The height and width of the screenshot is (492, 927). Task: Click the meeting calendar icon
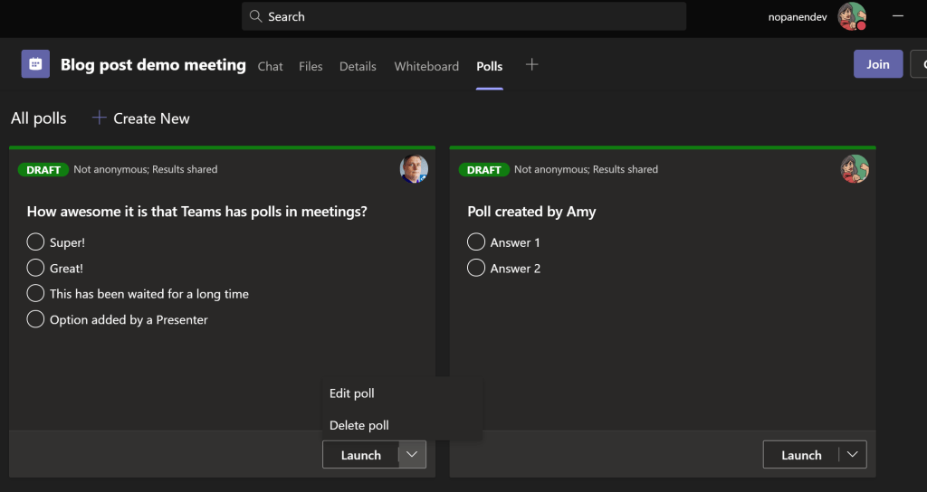[x=35, y=64]
